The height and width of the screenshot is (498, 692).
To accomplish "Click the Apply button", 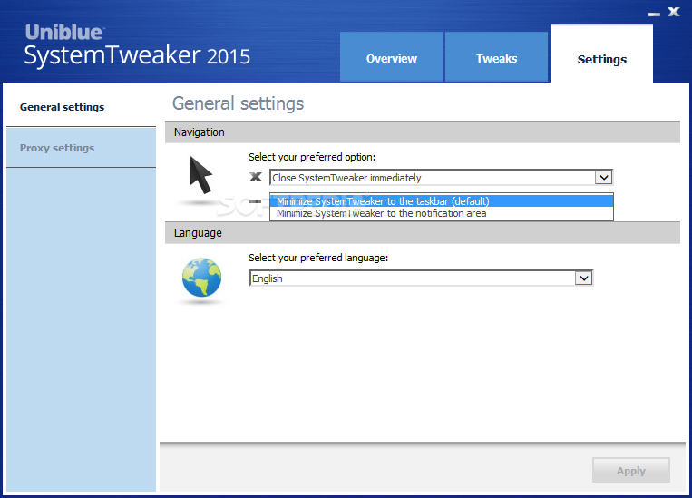I will click(x=630, y=470).
